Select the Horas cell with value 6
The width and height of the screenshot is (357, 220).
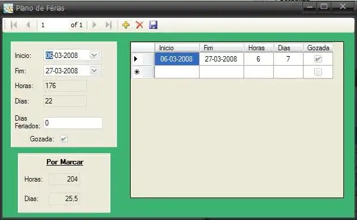(258, 59)
